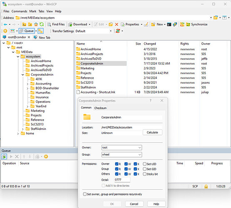This screenshot has width=231, height=208.
Task: Select the Marketing folder in file list
Action: coord(87,68)
